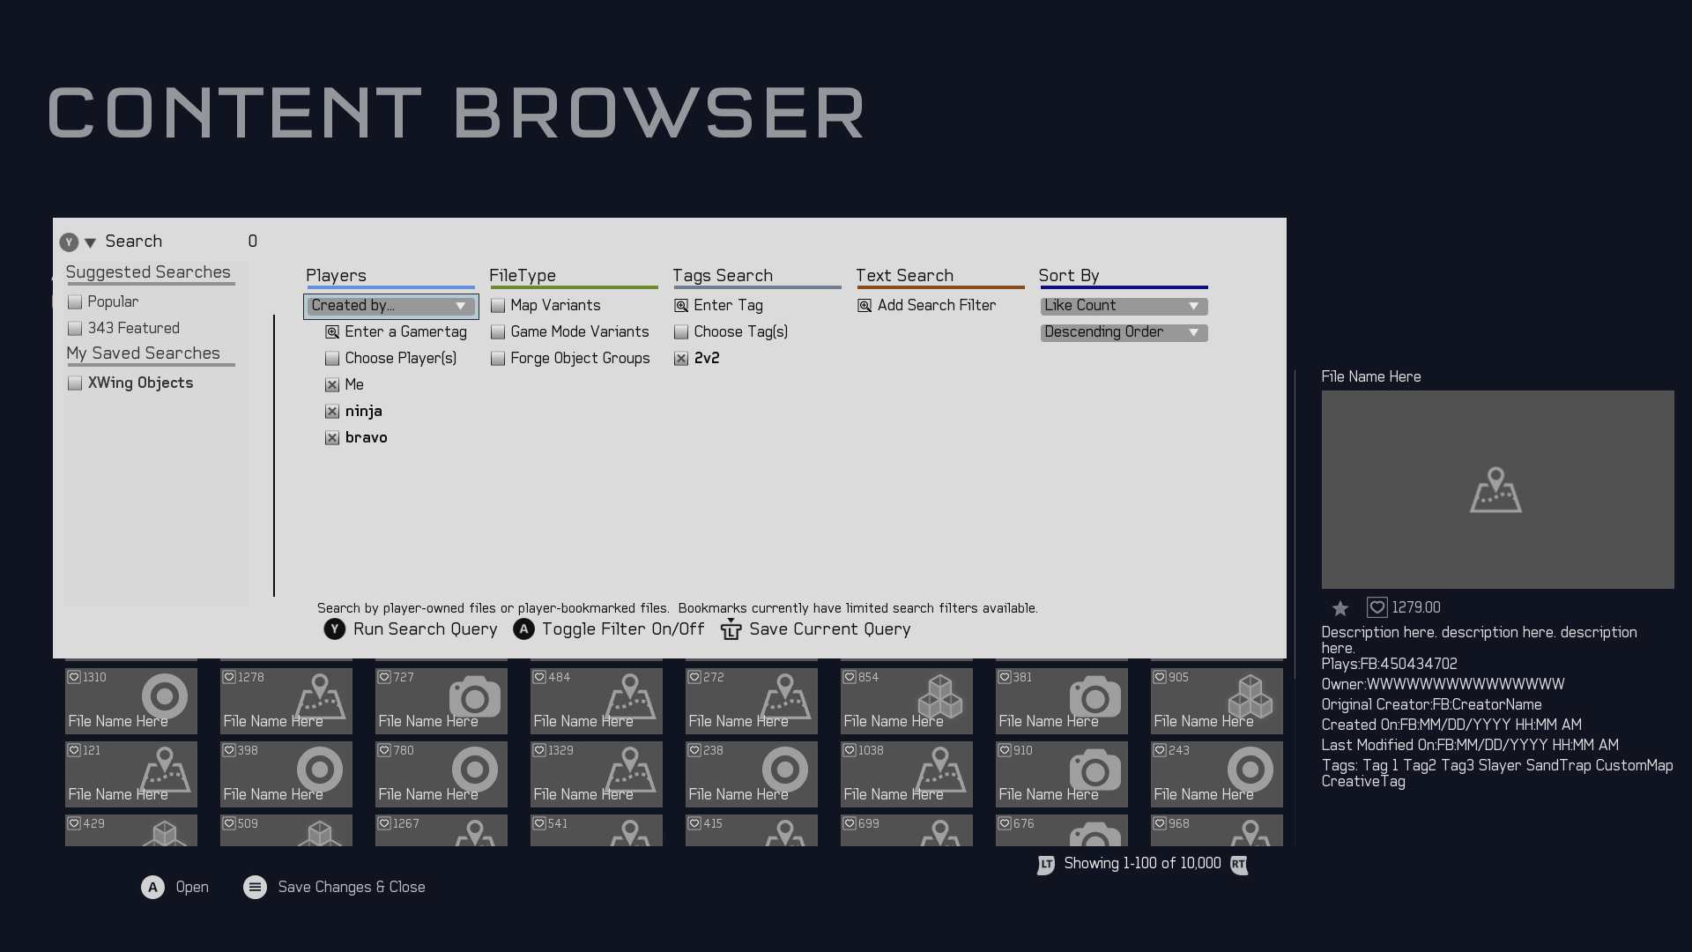Viewport: 1692px width, 952px height.
Task: Open the screenshot tile with 381 likes
Action: pyautogui.click(x=1062, y=701)
